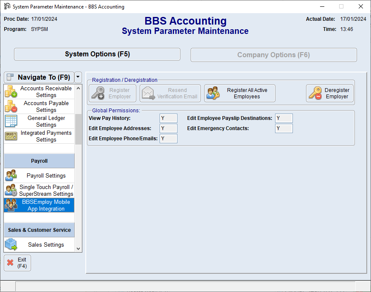This screenshot has height=292, width=371.
Task: Click the Accounts Receivable Settings icon
Action: click(x=11, y=92)
